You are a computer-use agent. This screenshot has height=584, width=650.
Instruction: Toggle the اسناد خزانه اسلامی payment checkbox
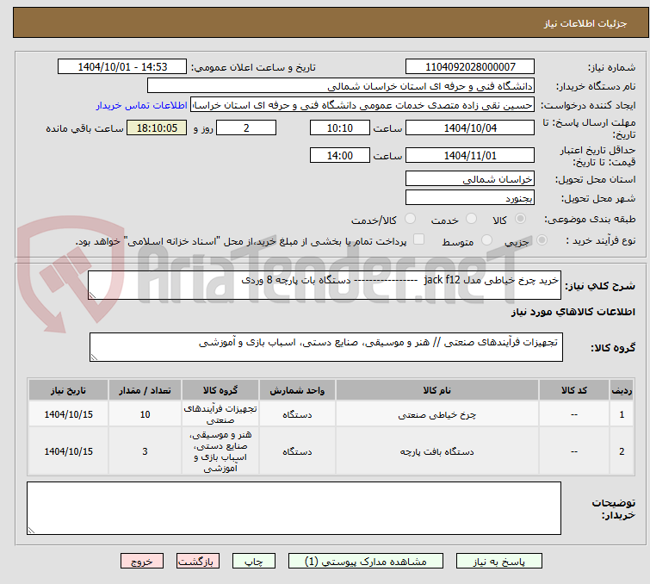click(418, 239)
